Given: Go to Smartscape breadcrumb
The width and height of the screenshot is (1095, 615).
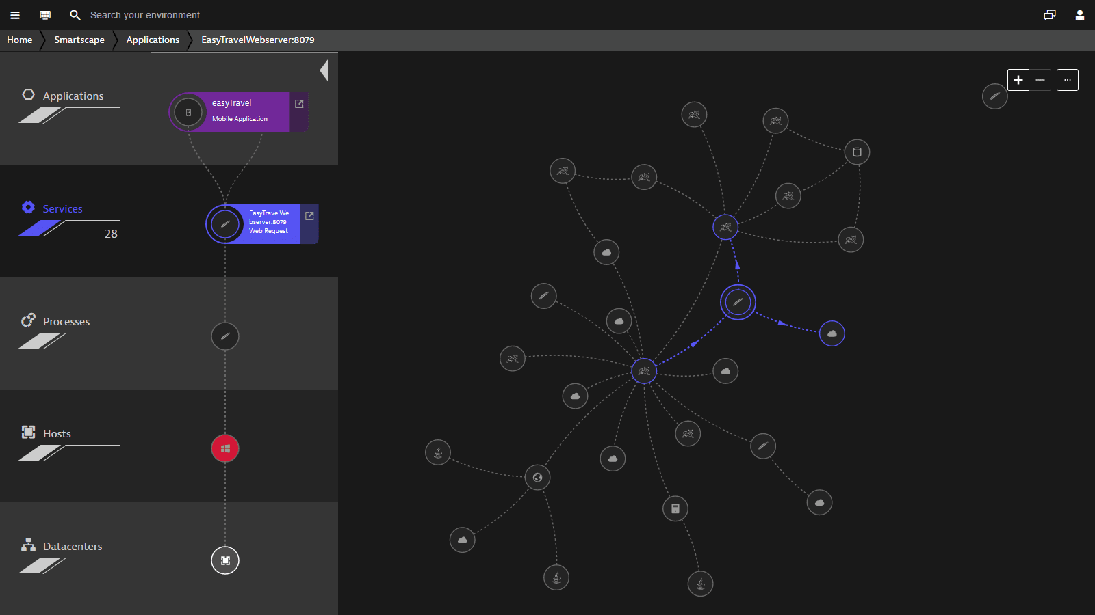Looking at the screenshot, I should [79, 40].
